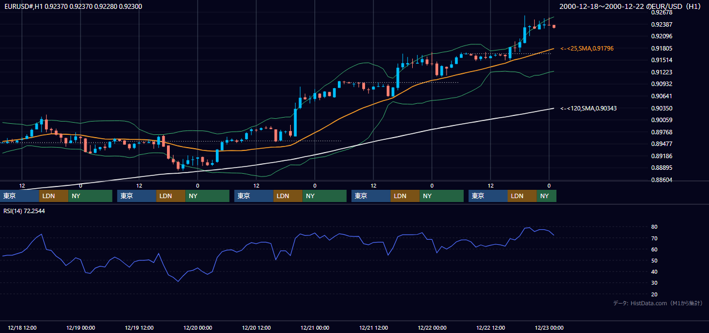
Task: Click RSI axis level 40
Action: [654, 271]
